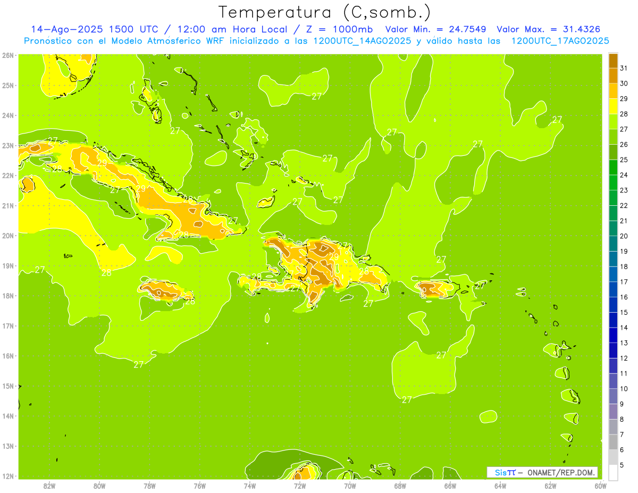Click latitude axis label 24N
Screen dimensions: 638x493
point(7,115)
